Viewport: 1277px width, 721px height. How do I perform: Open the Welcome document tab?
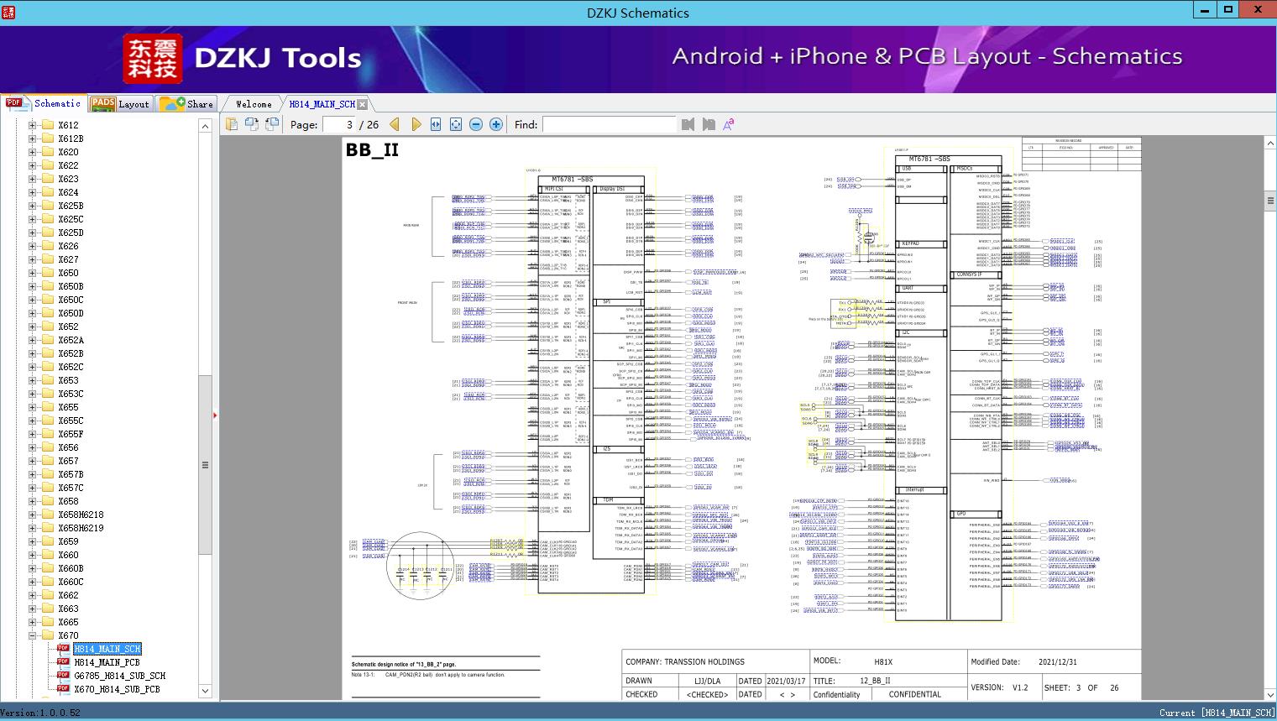tap(254, 104)
